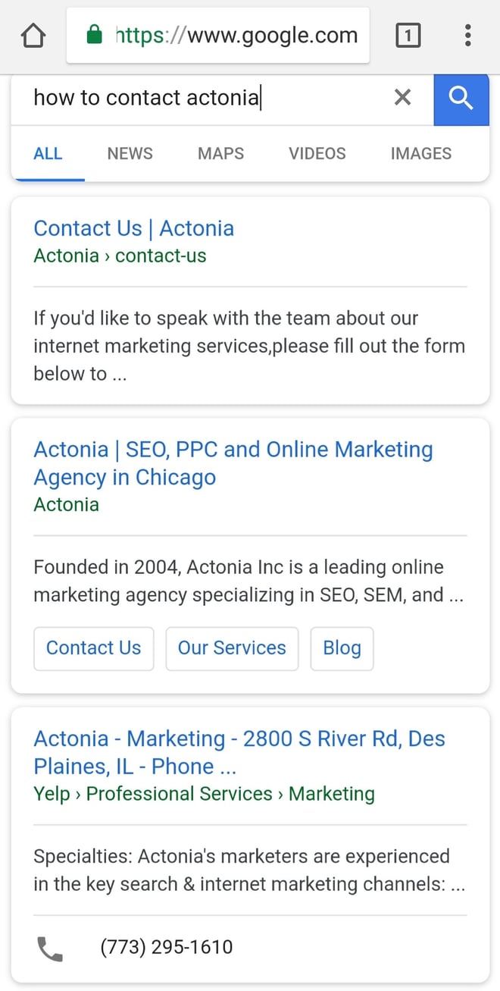
Task: Tap the home icon in browser toolbar
Action: coord(33,35)
